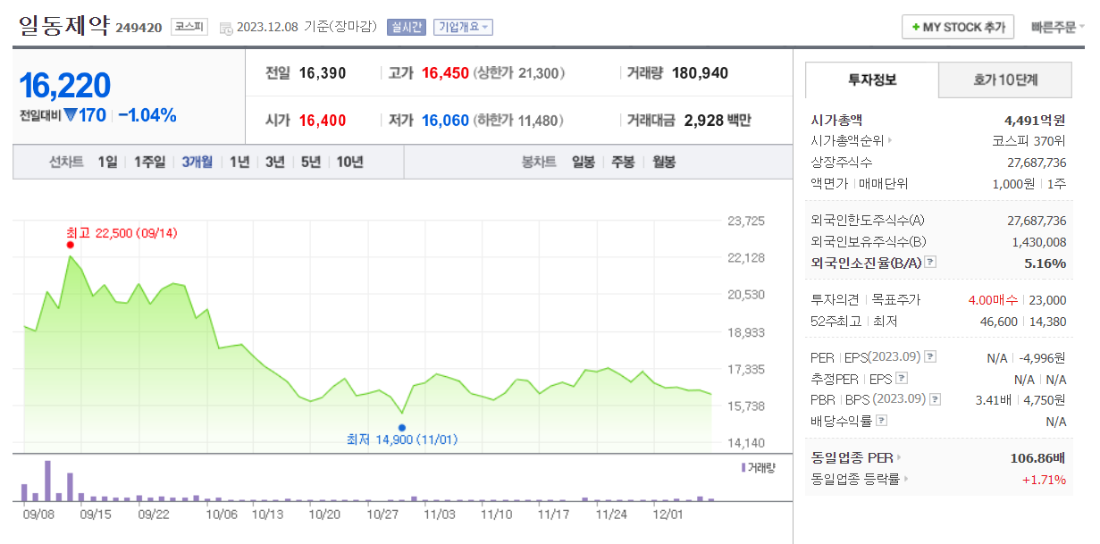1100x544 pixels.
Task: Click 동일업종 PER value 106.86배
Action: 1037,458
